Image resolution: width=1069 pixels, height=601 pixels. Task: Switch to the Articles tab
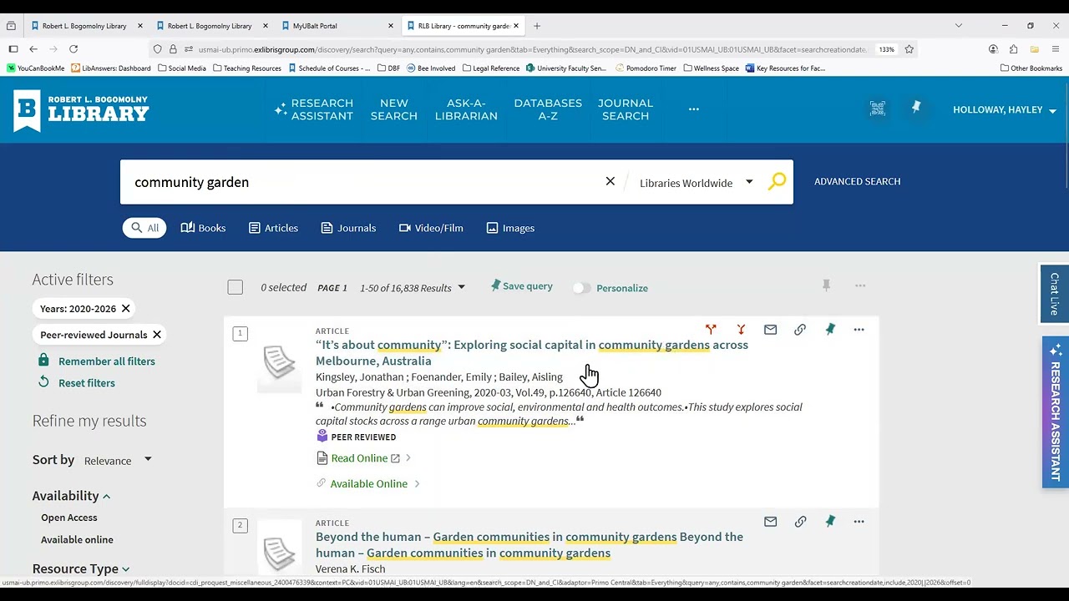click(273, 228)
